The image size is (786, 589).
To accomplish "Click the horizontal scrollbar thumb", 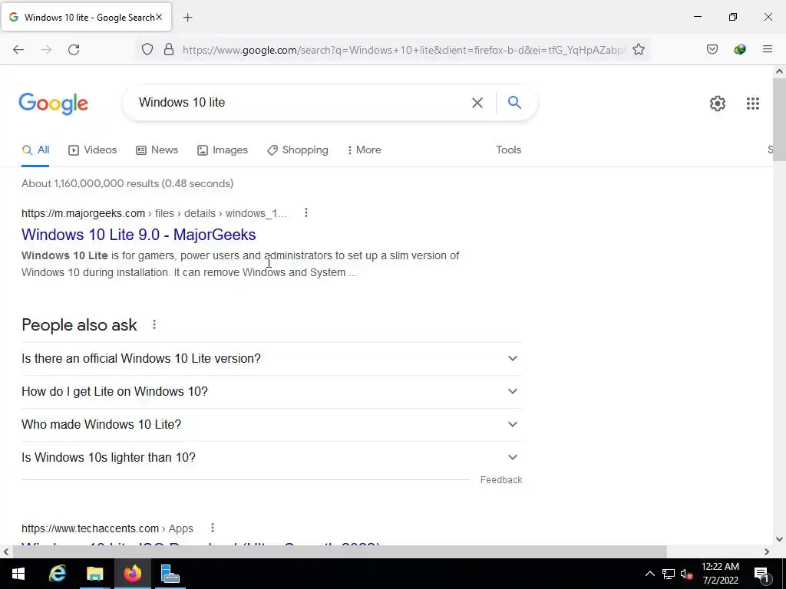I will tap(339, 551).
